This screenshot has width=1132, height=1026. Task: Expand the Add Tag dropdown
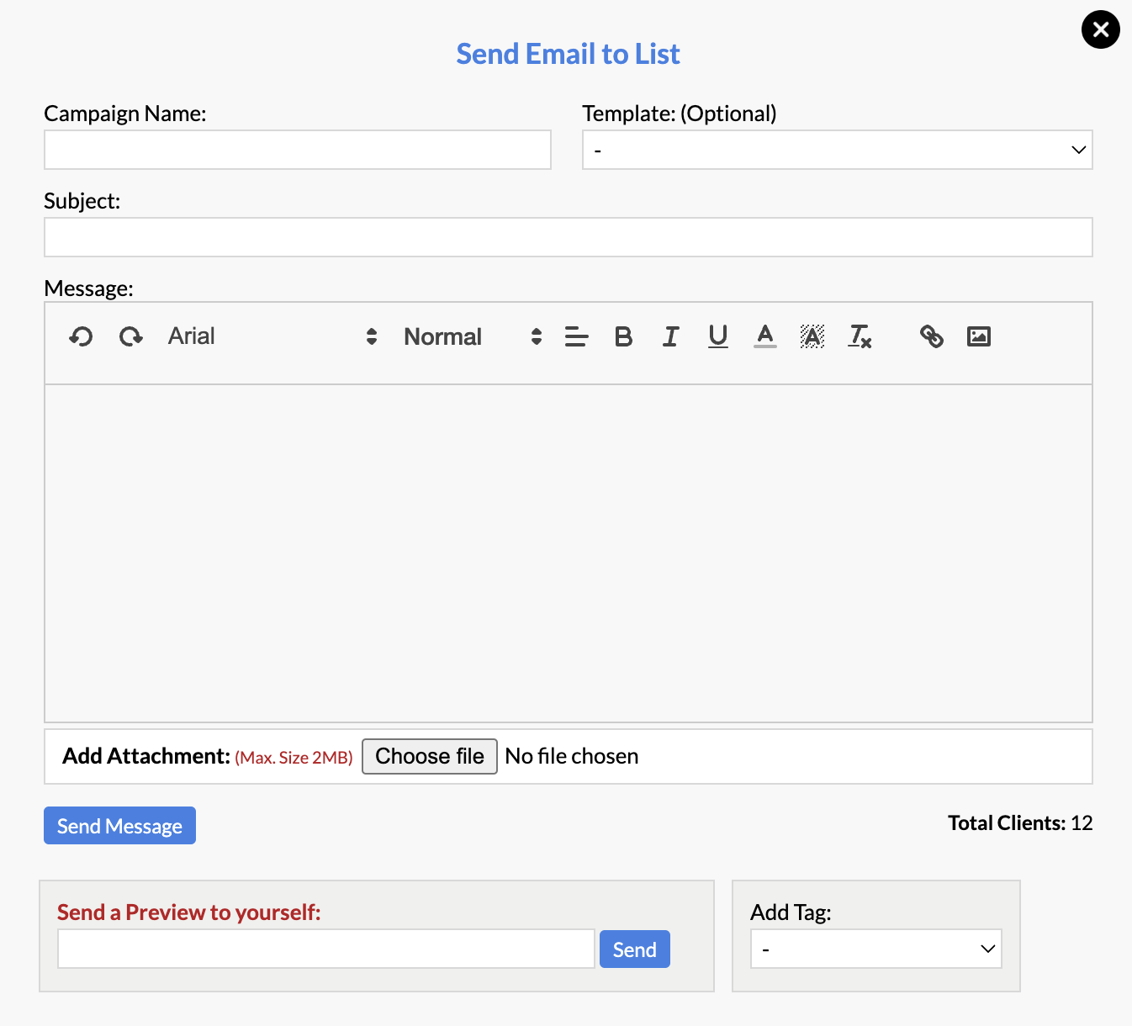click(875, 949)
